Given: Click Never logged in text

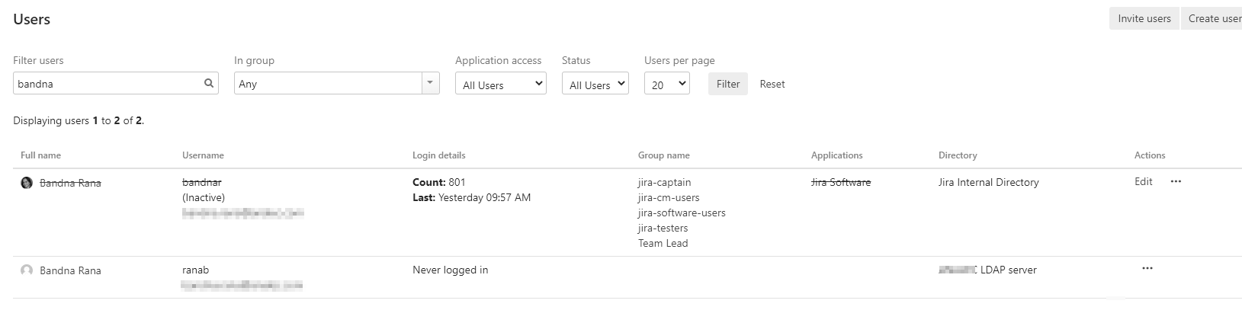Looking at the screenshot, I should [x=451, y=270].
